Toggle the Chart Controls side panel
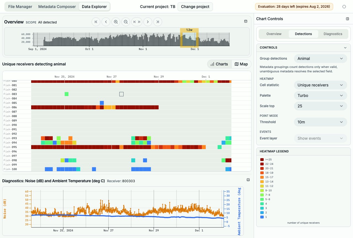353x238 pixels. [x=347, y=19]
